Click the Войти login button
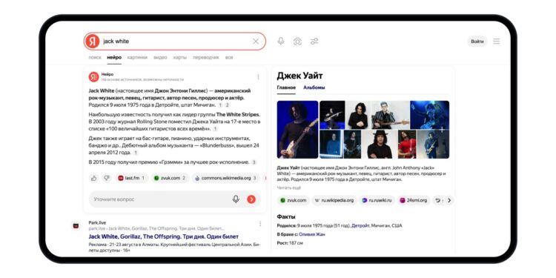Screen dimensions: 556x278 [x=477, y=41]
